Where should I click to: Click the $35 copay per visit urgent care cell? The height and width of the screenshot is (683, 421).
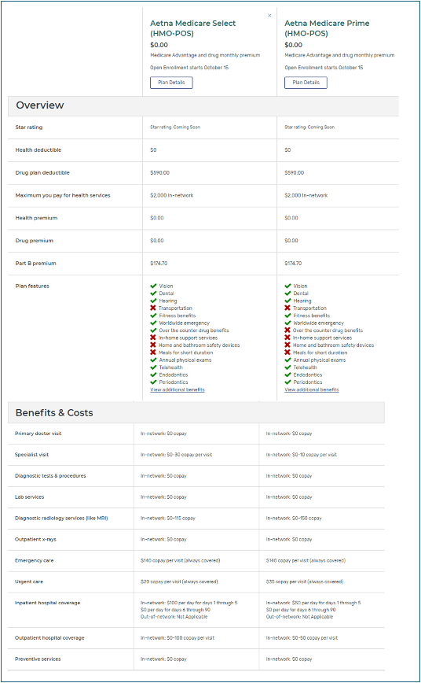tap(305, 581)
